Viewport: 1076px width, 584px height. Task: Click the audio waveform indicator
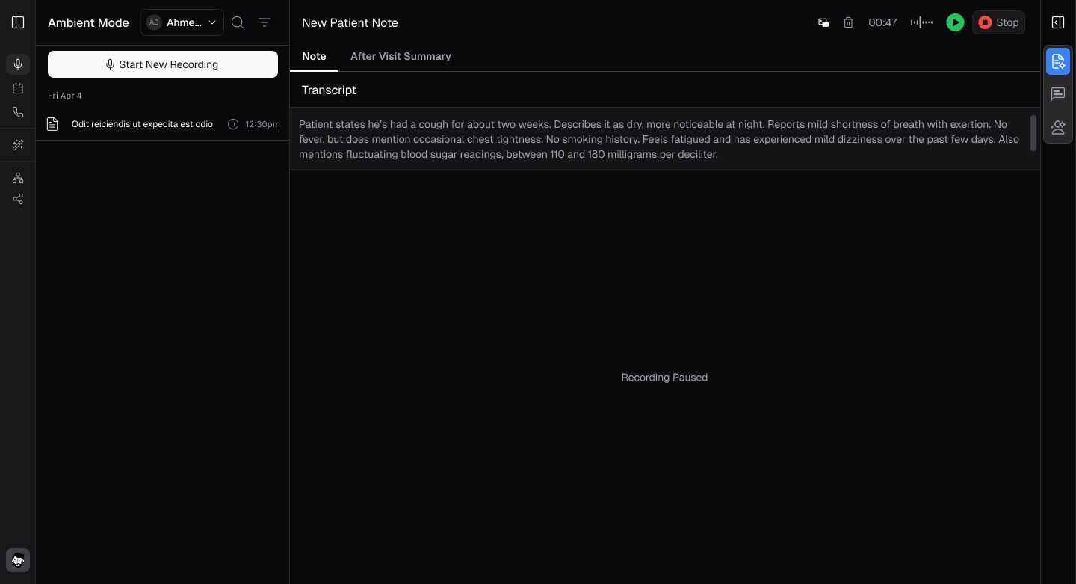tap(921, 22)
